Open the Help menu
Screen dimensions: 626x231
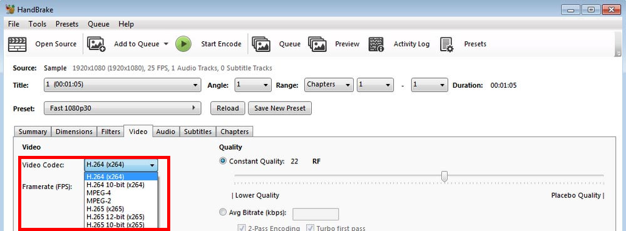coord(126,24)
